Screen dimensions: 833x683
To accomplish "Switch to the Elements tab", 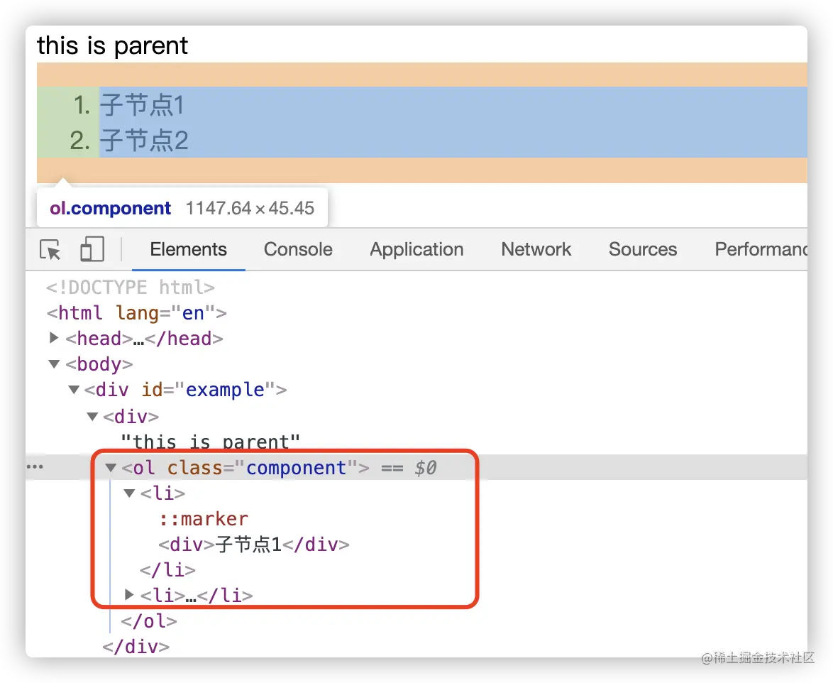I will [x=188, y=249].
